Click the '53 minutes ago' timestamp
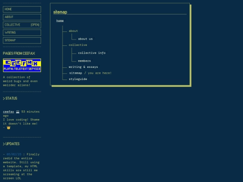This screenshot has width=243, height=182. pos(21,114)
